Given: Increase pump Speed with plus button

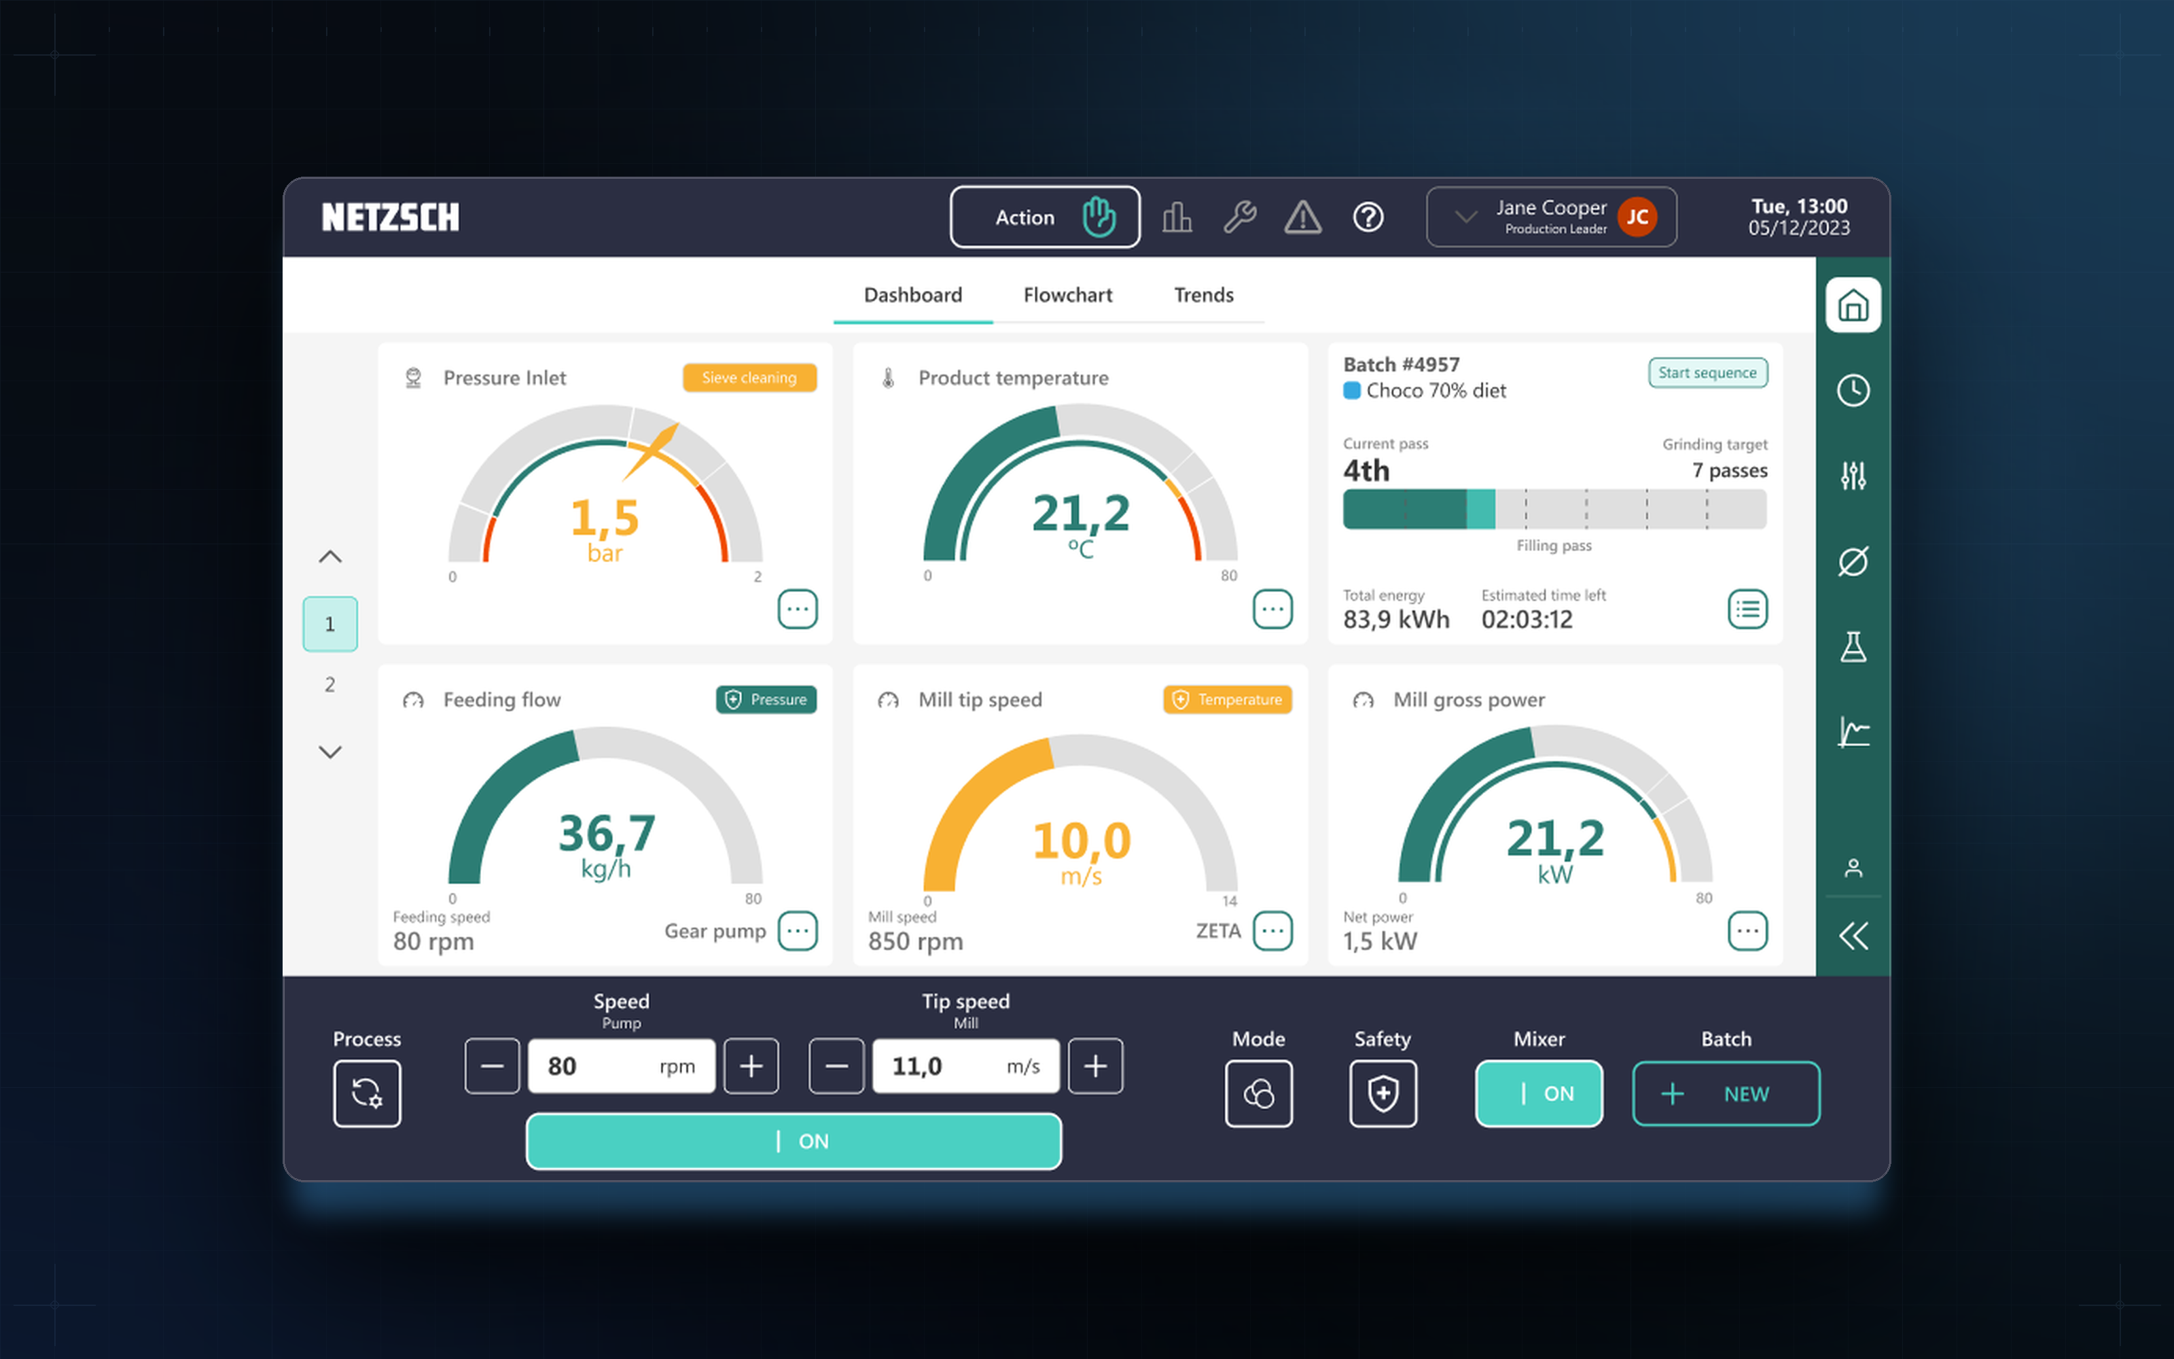Looking at the screenshot, I should click(751, 1066).
